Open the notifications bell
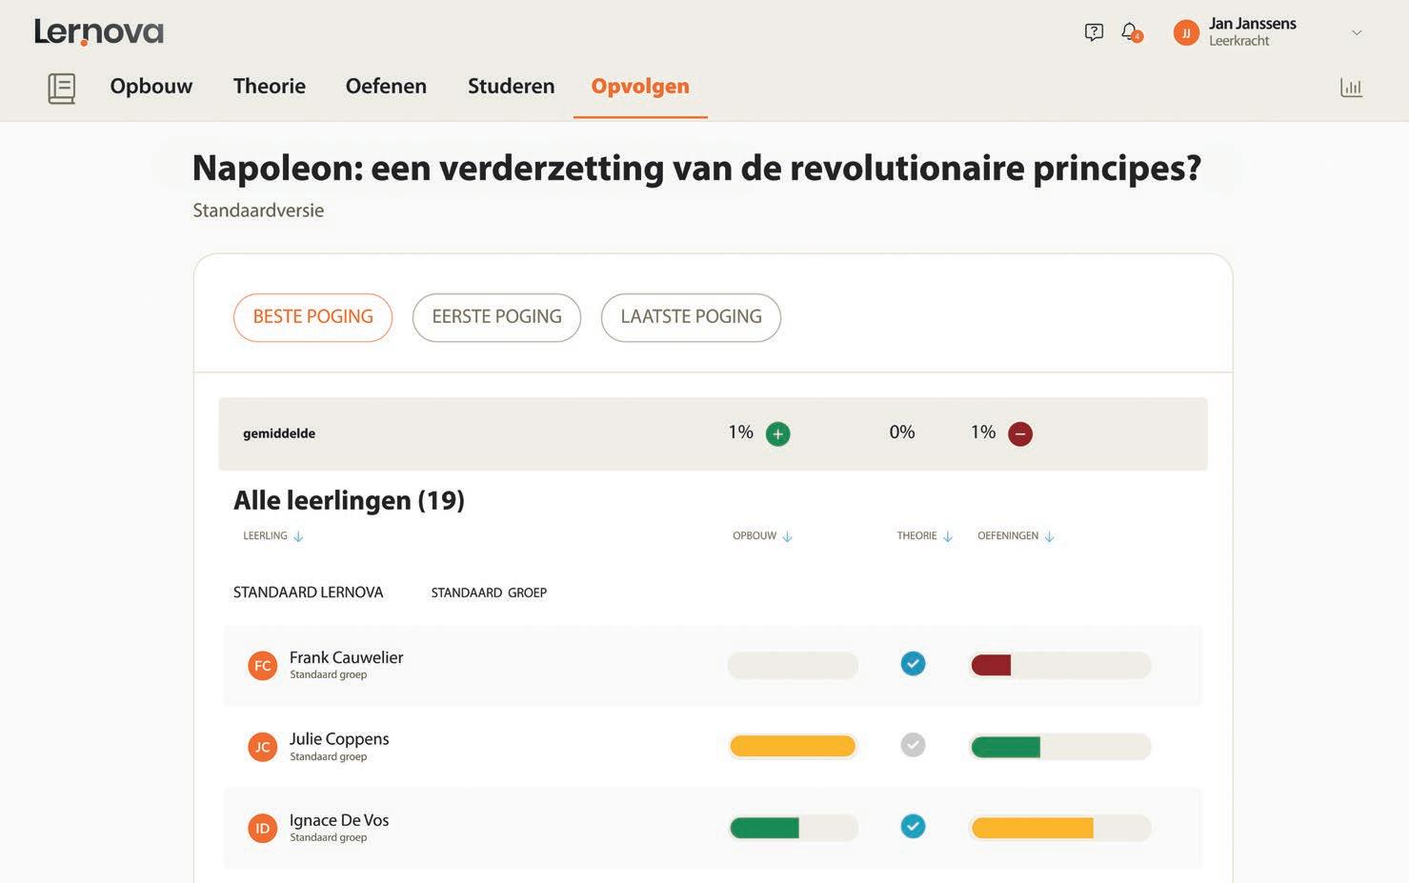Viewport: 1409px width, 883px height. (1130, 32)
